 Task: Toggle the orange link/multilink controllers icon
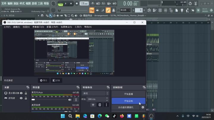coord(108,10)
